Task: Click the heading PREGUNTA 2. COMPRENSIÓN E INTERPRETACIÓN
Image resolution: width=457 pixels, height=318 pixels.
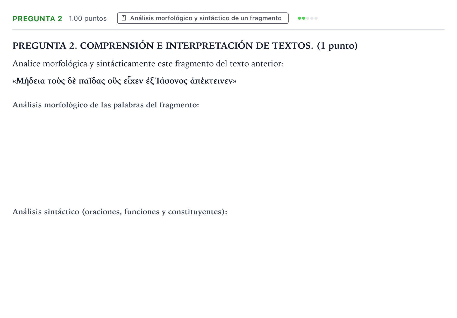Action: click(185, 46)
